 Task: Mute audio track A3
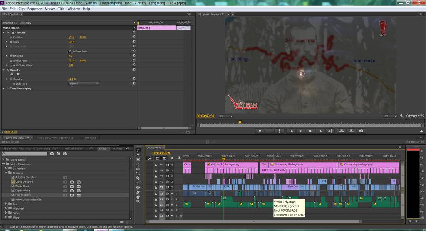pos(172,205)
